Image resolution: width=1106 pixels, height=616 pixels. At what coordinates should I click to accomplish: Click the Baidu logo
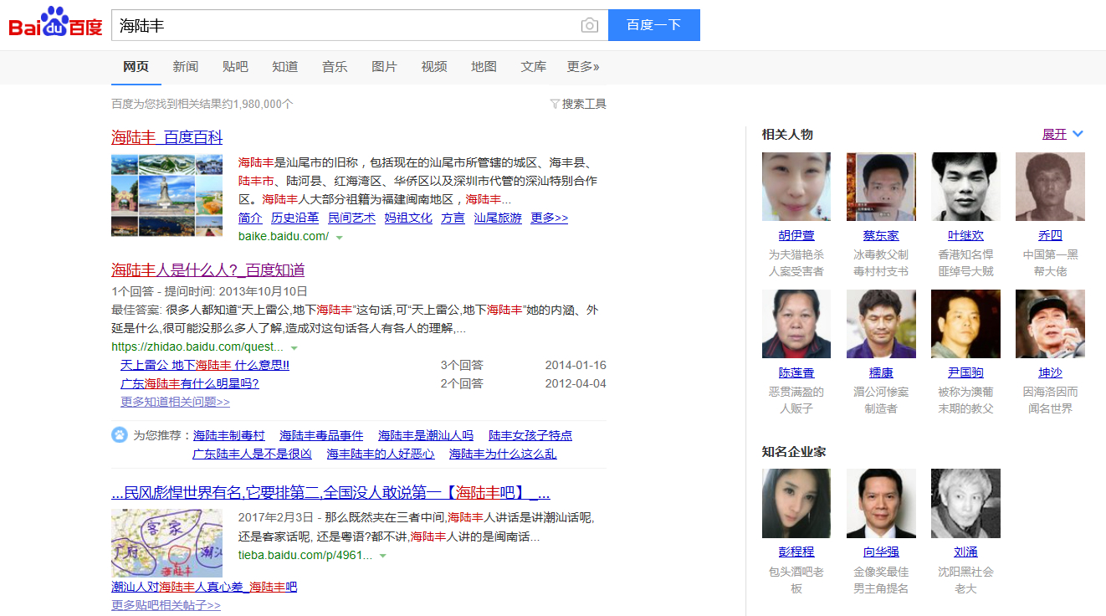[x=56, y=23]
